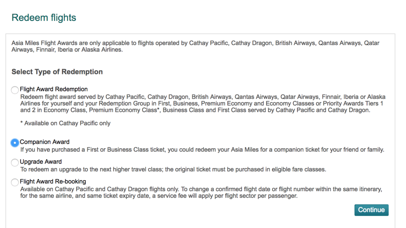Click the re-booking service fee description text
The image size is (406, 228).
tap(159, 196)
